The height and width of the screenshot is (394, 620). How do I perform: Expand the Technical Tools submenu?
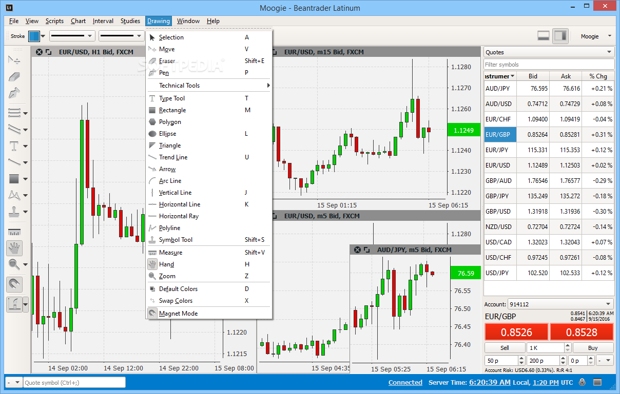(209, 86)
